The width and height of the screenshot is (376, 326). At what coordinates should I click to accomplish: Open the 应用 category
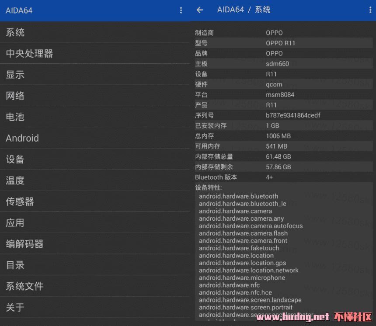(95, 223)
